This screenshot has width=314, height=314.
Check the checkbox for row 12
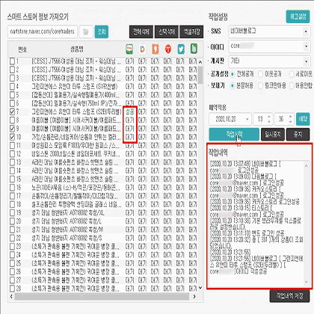12,154
